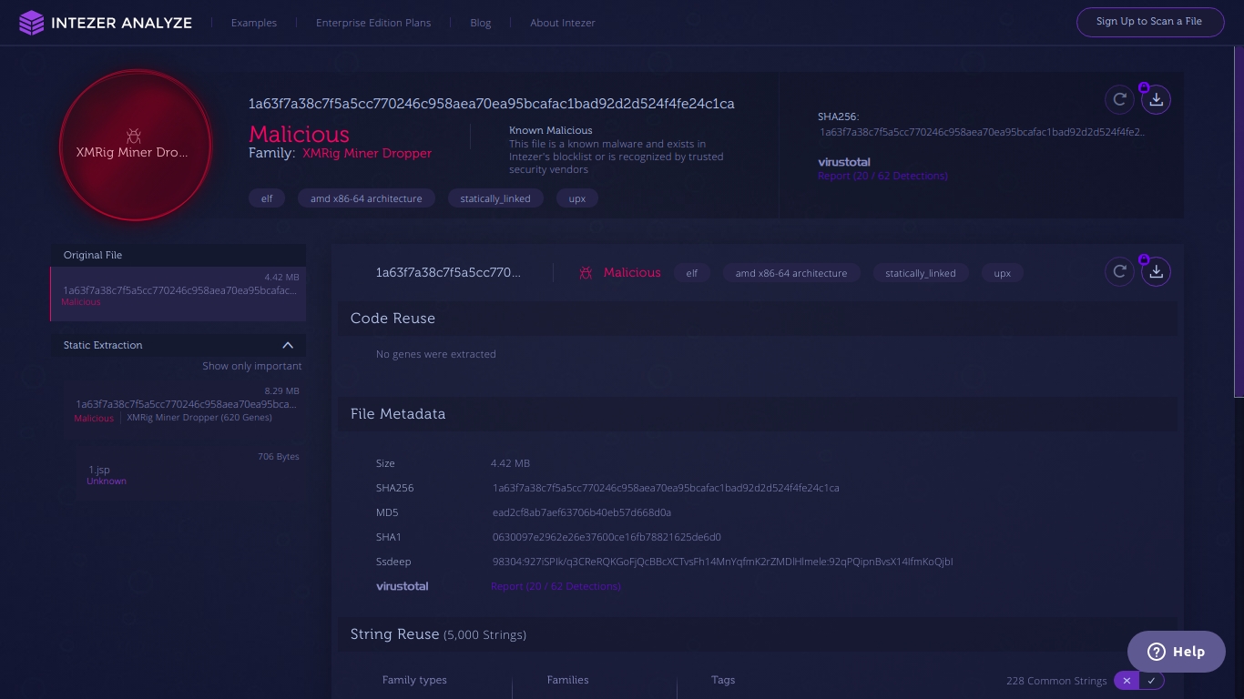The width and height of the screenshot is (1244, 699).
Task: Toggle common strings off with X
Action: (1127, 681)
